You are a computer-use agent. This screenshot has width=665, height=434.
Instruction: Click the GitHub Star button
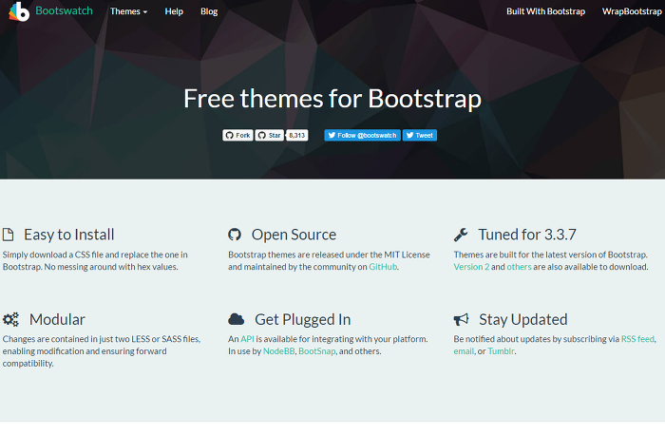(269, 135)
